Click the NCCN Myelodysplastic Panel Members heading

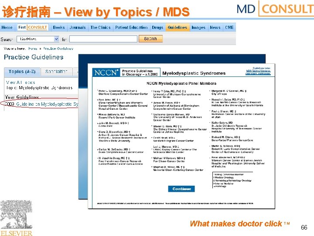tap(181, 83)
